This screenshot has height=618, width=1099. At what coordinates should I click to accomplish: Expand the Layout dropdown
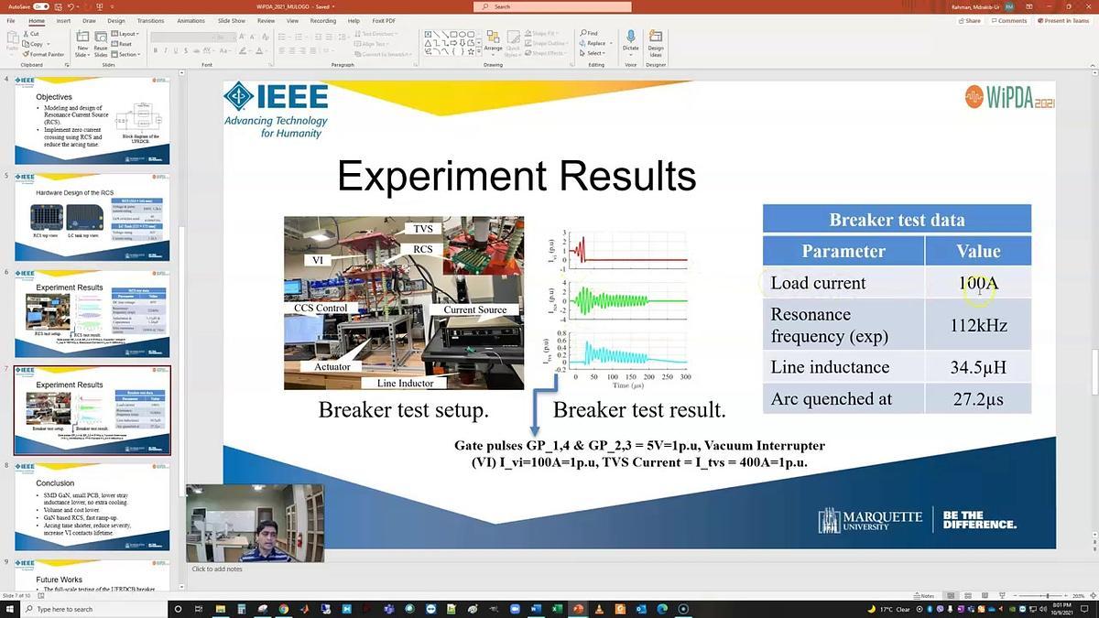[127, 34]
